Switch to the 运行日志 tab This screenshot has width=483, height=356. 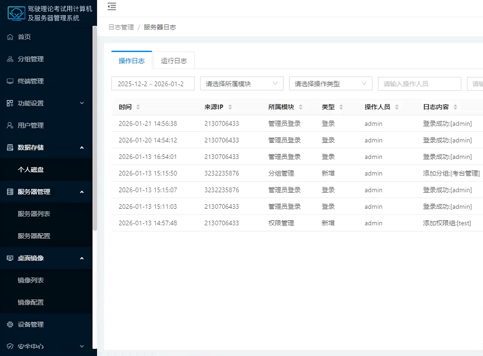click(174, 61)
